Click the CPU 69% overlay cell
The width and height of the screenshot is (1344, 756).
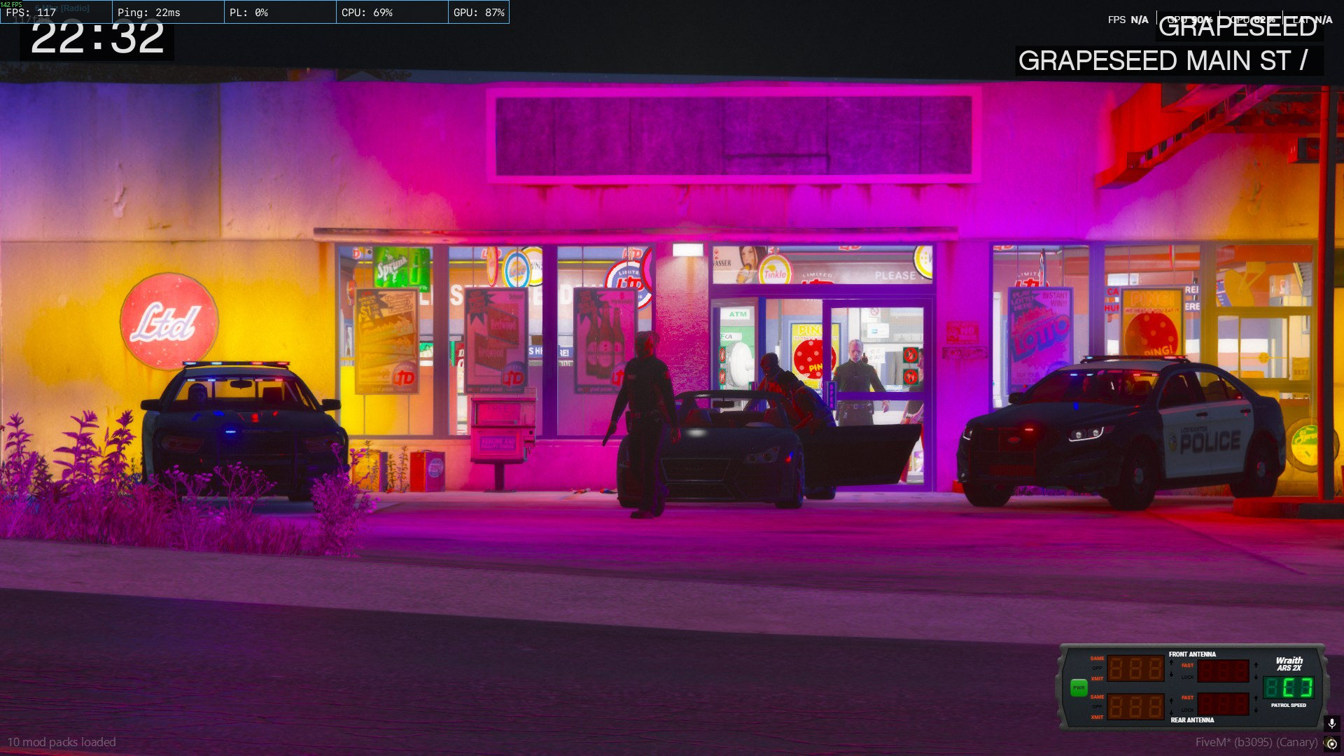click(392, 13)
